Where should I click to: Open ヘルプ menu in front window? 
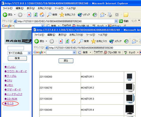(103, 35)
